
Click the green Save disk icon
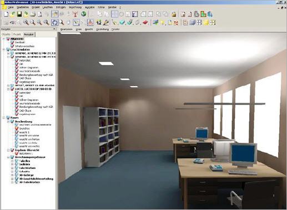coord(19,14)
